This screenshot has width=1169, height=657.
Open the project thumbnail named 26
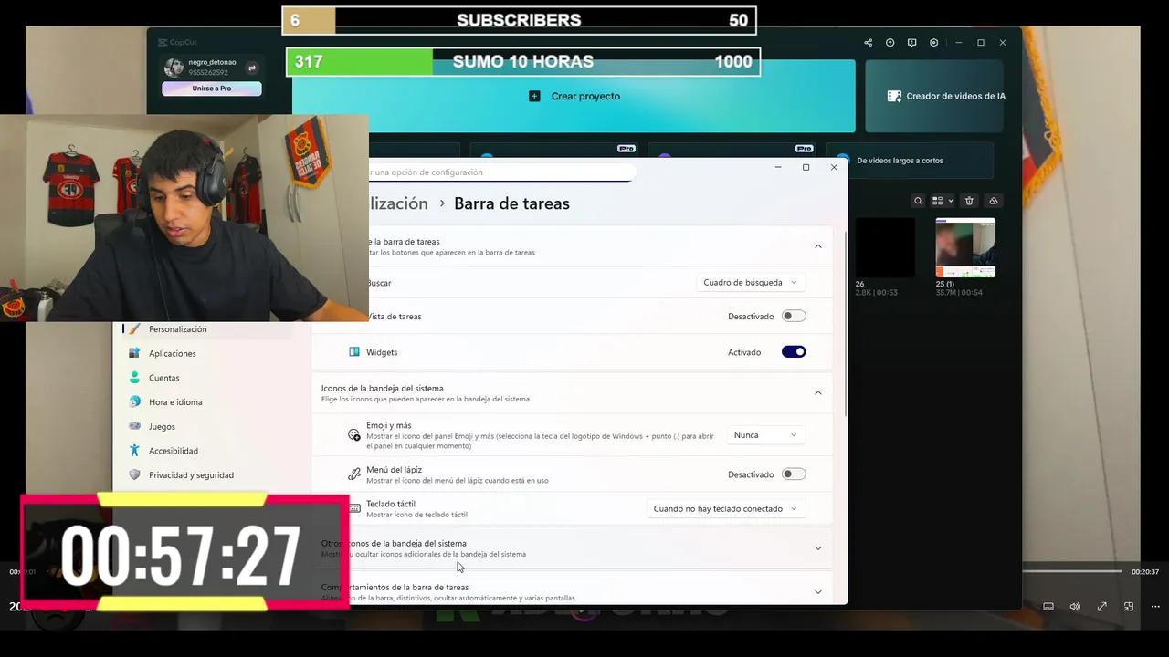[885, 247]
